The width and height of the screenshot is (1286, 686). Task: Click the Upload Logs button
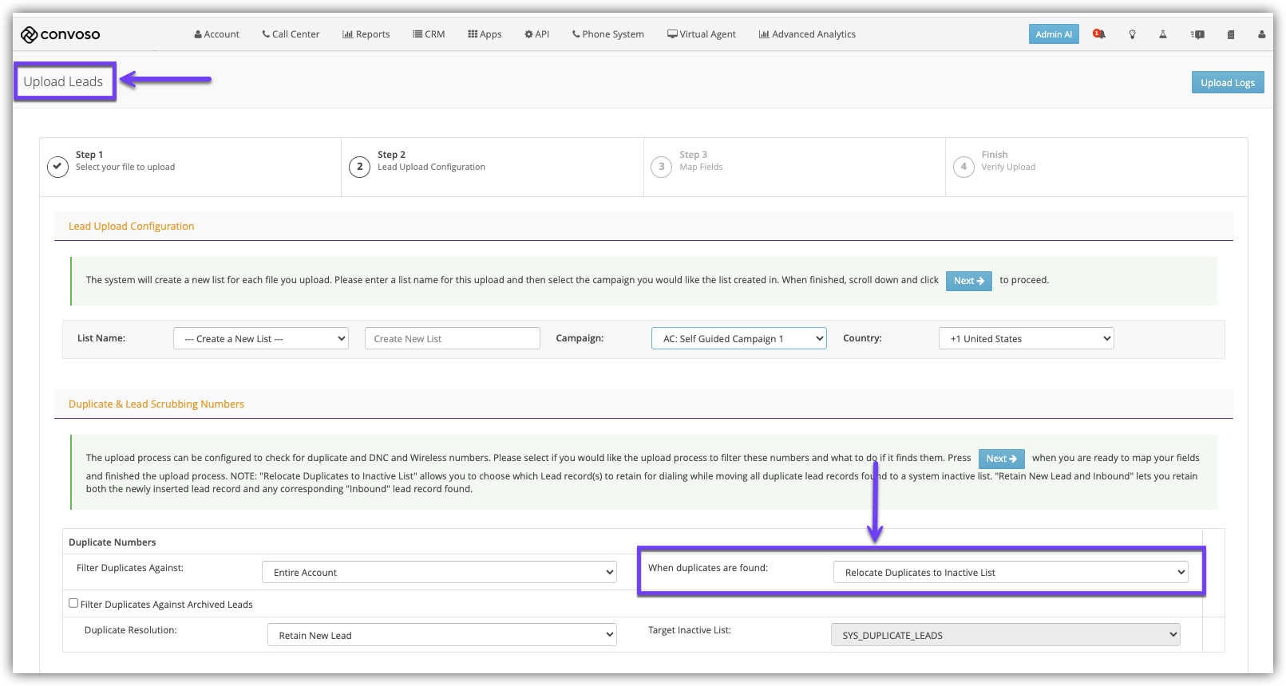pyautogui.click(x=1227, y=82)
